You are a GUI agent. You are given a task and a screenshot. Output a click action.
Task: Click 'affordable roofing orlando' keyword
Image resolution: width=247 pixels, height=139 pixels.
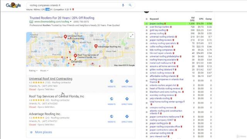[163, 76]
